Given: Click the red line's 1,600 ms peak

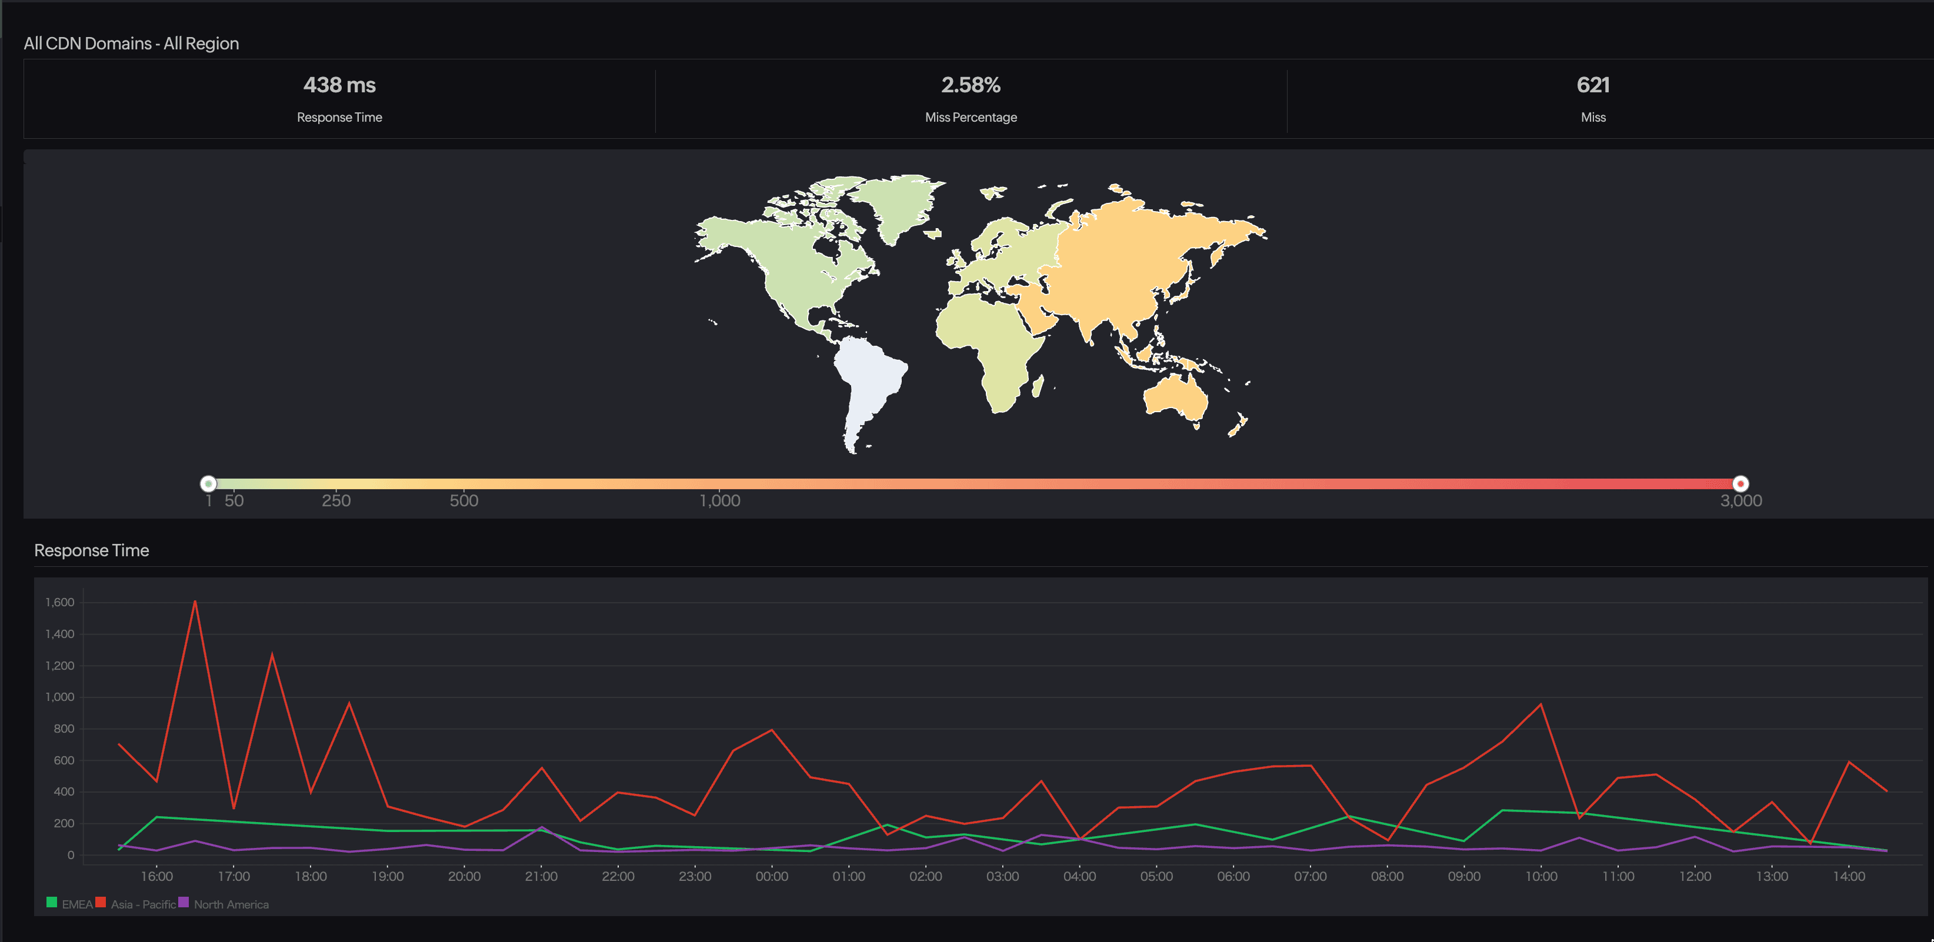Looking at the screenshot, I should [x=195, y=600].
